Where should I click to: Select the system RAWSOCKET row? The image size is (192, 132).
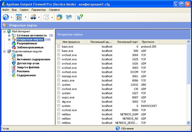click(x=121, y=106)
